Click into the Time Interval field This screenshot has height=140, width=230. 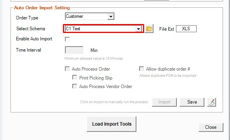(x=74, y=50)
